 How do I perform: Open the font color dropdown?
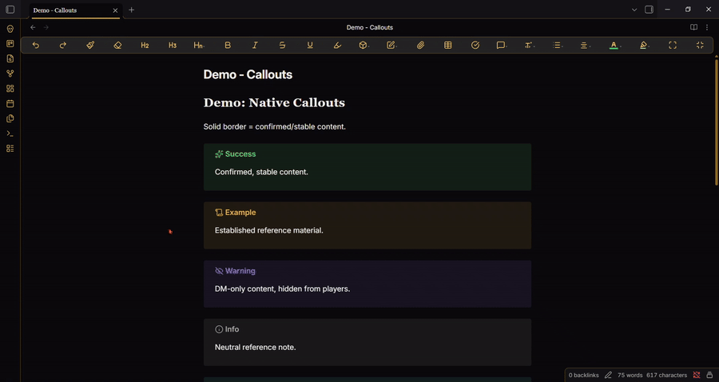(x=614, y=45)
